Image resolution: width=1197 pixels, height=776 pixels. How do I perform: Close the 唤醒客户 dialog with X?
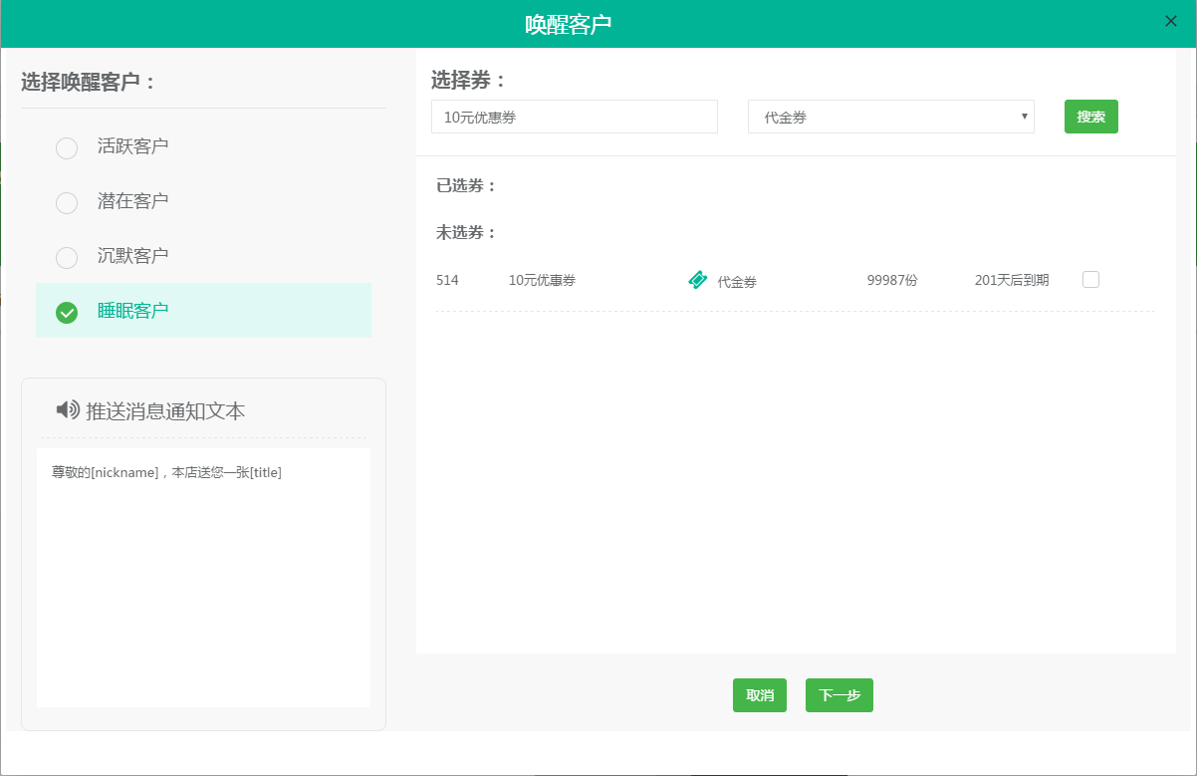tap(1171, 21)
